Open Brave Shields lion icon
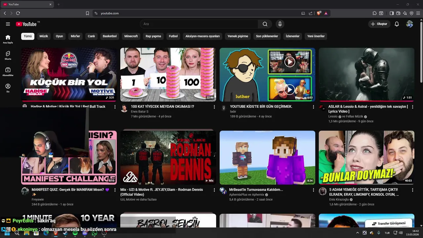This screenshot has width=423, height=238. pyautogui.click(x=319, y=13)
